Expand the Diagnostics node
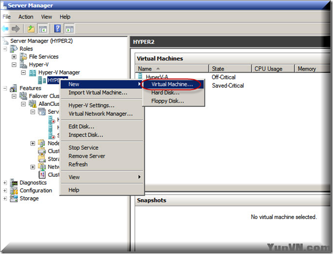Screen dimensions: 333x254 click(5, 183)
